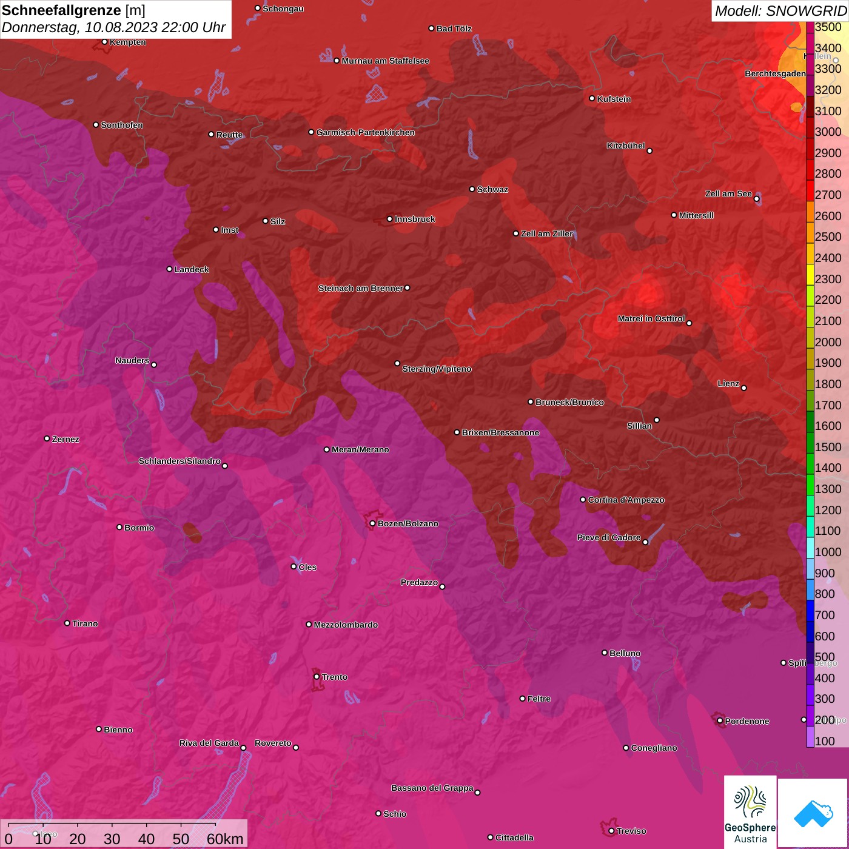Click the Garmisch-Partenkirchen label
The width and height of the screenshot is (849, 849).
point(366,132)
